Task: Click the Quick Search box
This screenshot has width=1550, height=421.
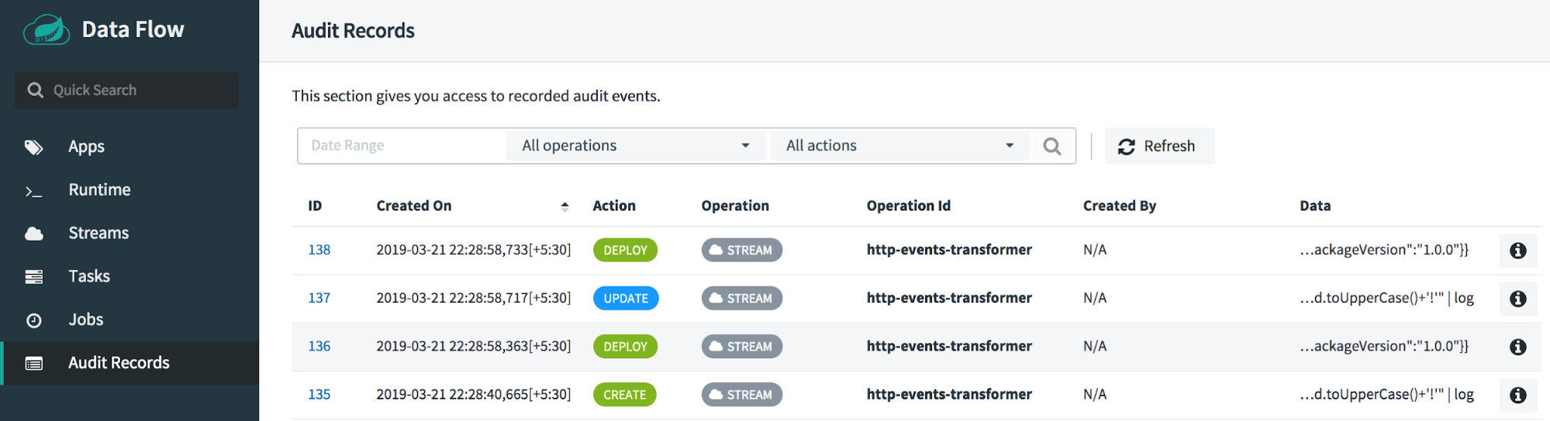Action: click(x=127, y=91)
